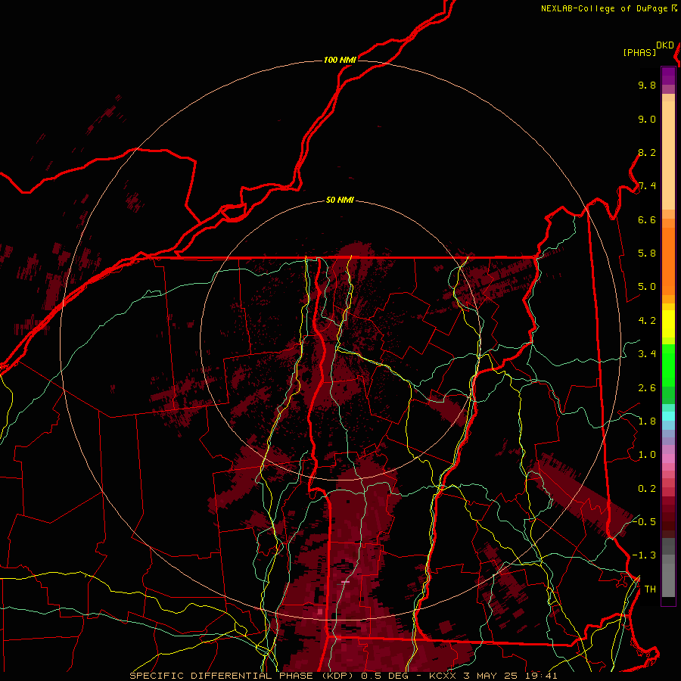Click the 9.8 value on the color scale
681x681 pixels.
tap(647, 86)
